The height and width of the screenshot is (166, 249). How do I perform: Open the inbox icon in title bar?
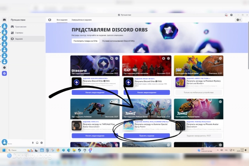[226, 15]
